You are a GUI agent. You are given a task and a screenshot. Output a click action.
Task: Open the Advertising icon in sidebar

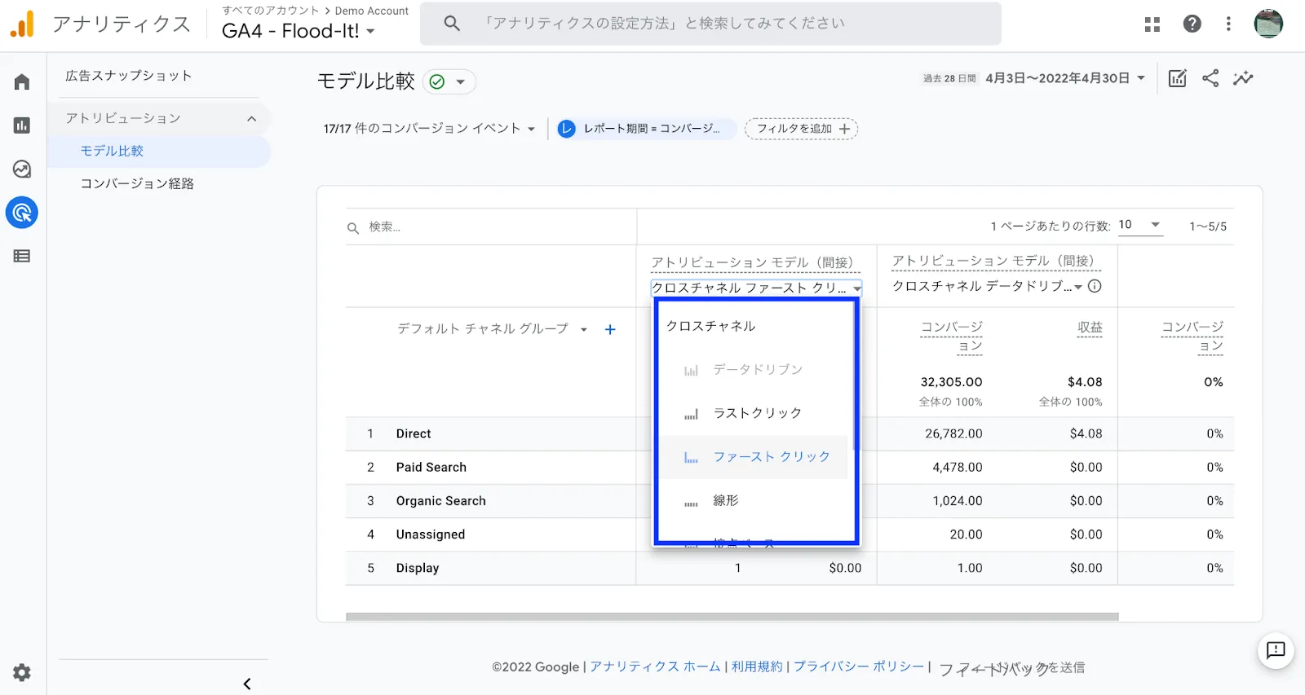22,213
